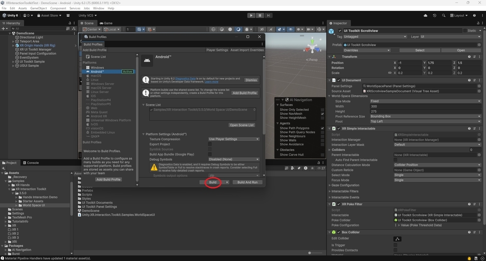The height and width of the screenshot is (261, 486).
Task: Enable Build App Bundle (Google Play) checkbox
Action: pyautogui.click(x=210, y=154)
